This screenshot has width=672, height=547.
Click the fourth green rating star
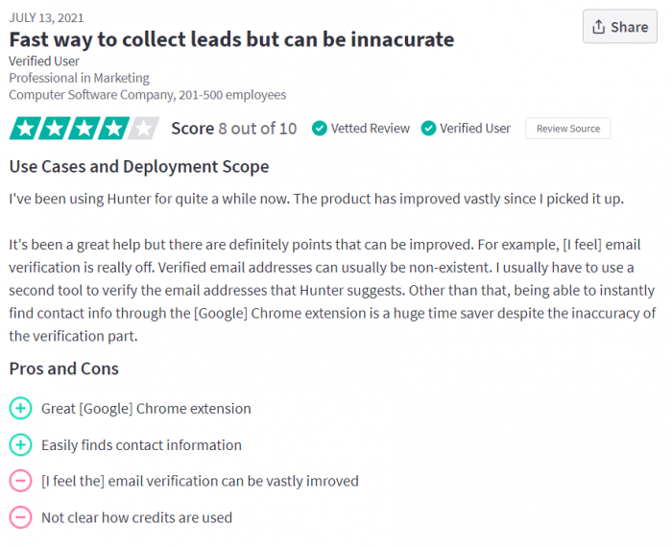(x=113, y=129)
